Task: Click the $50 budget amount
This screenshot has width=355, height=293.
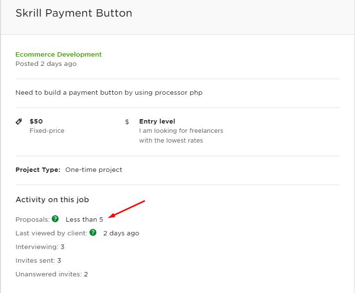Action: pos(36,122)
